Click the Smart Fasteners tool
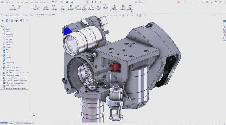 tap(46, 8)
